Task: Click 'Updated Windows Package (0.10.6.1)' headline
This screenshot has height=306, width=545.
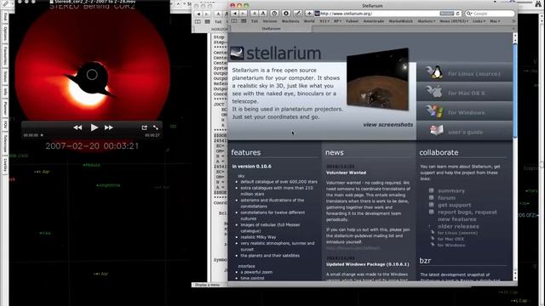Action: tap(367, 264)
